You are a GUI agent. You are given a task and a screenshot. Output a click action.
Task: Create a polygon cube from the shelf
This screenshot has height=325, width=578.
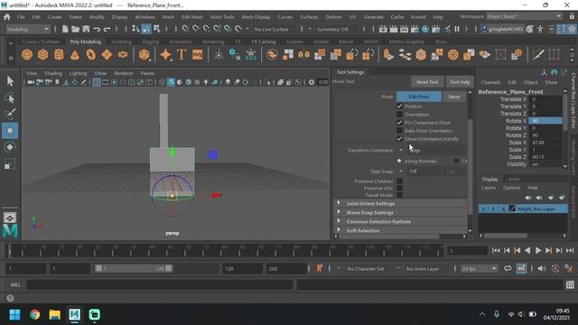(x=42, y=54)
